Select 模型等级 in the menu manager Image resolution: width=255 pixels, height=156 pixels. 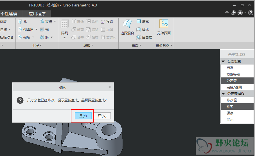pos(237,74)
